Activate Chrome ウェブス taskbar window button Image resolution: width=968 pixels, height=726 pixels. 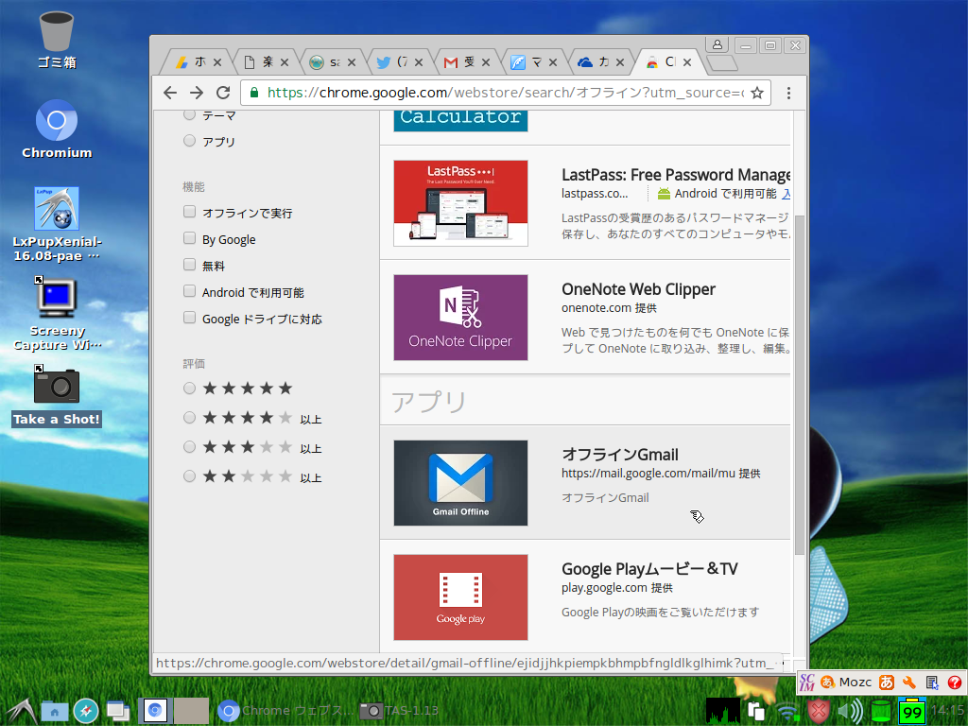[285, 711]
